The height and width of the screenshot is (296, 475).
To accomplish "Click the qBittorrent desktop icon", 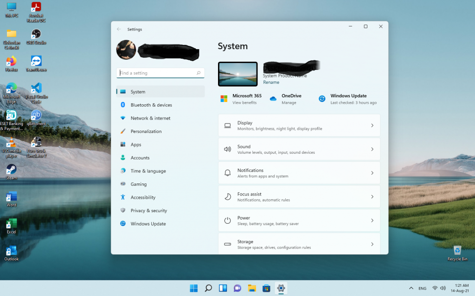I will (x=36, y=115).
